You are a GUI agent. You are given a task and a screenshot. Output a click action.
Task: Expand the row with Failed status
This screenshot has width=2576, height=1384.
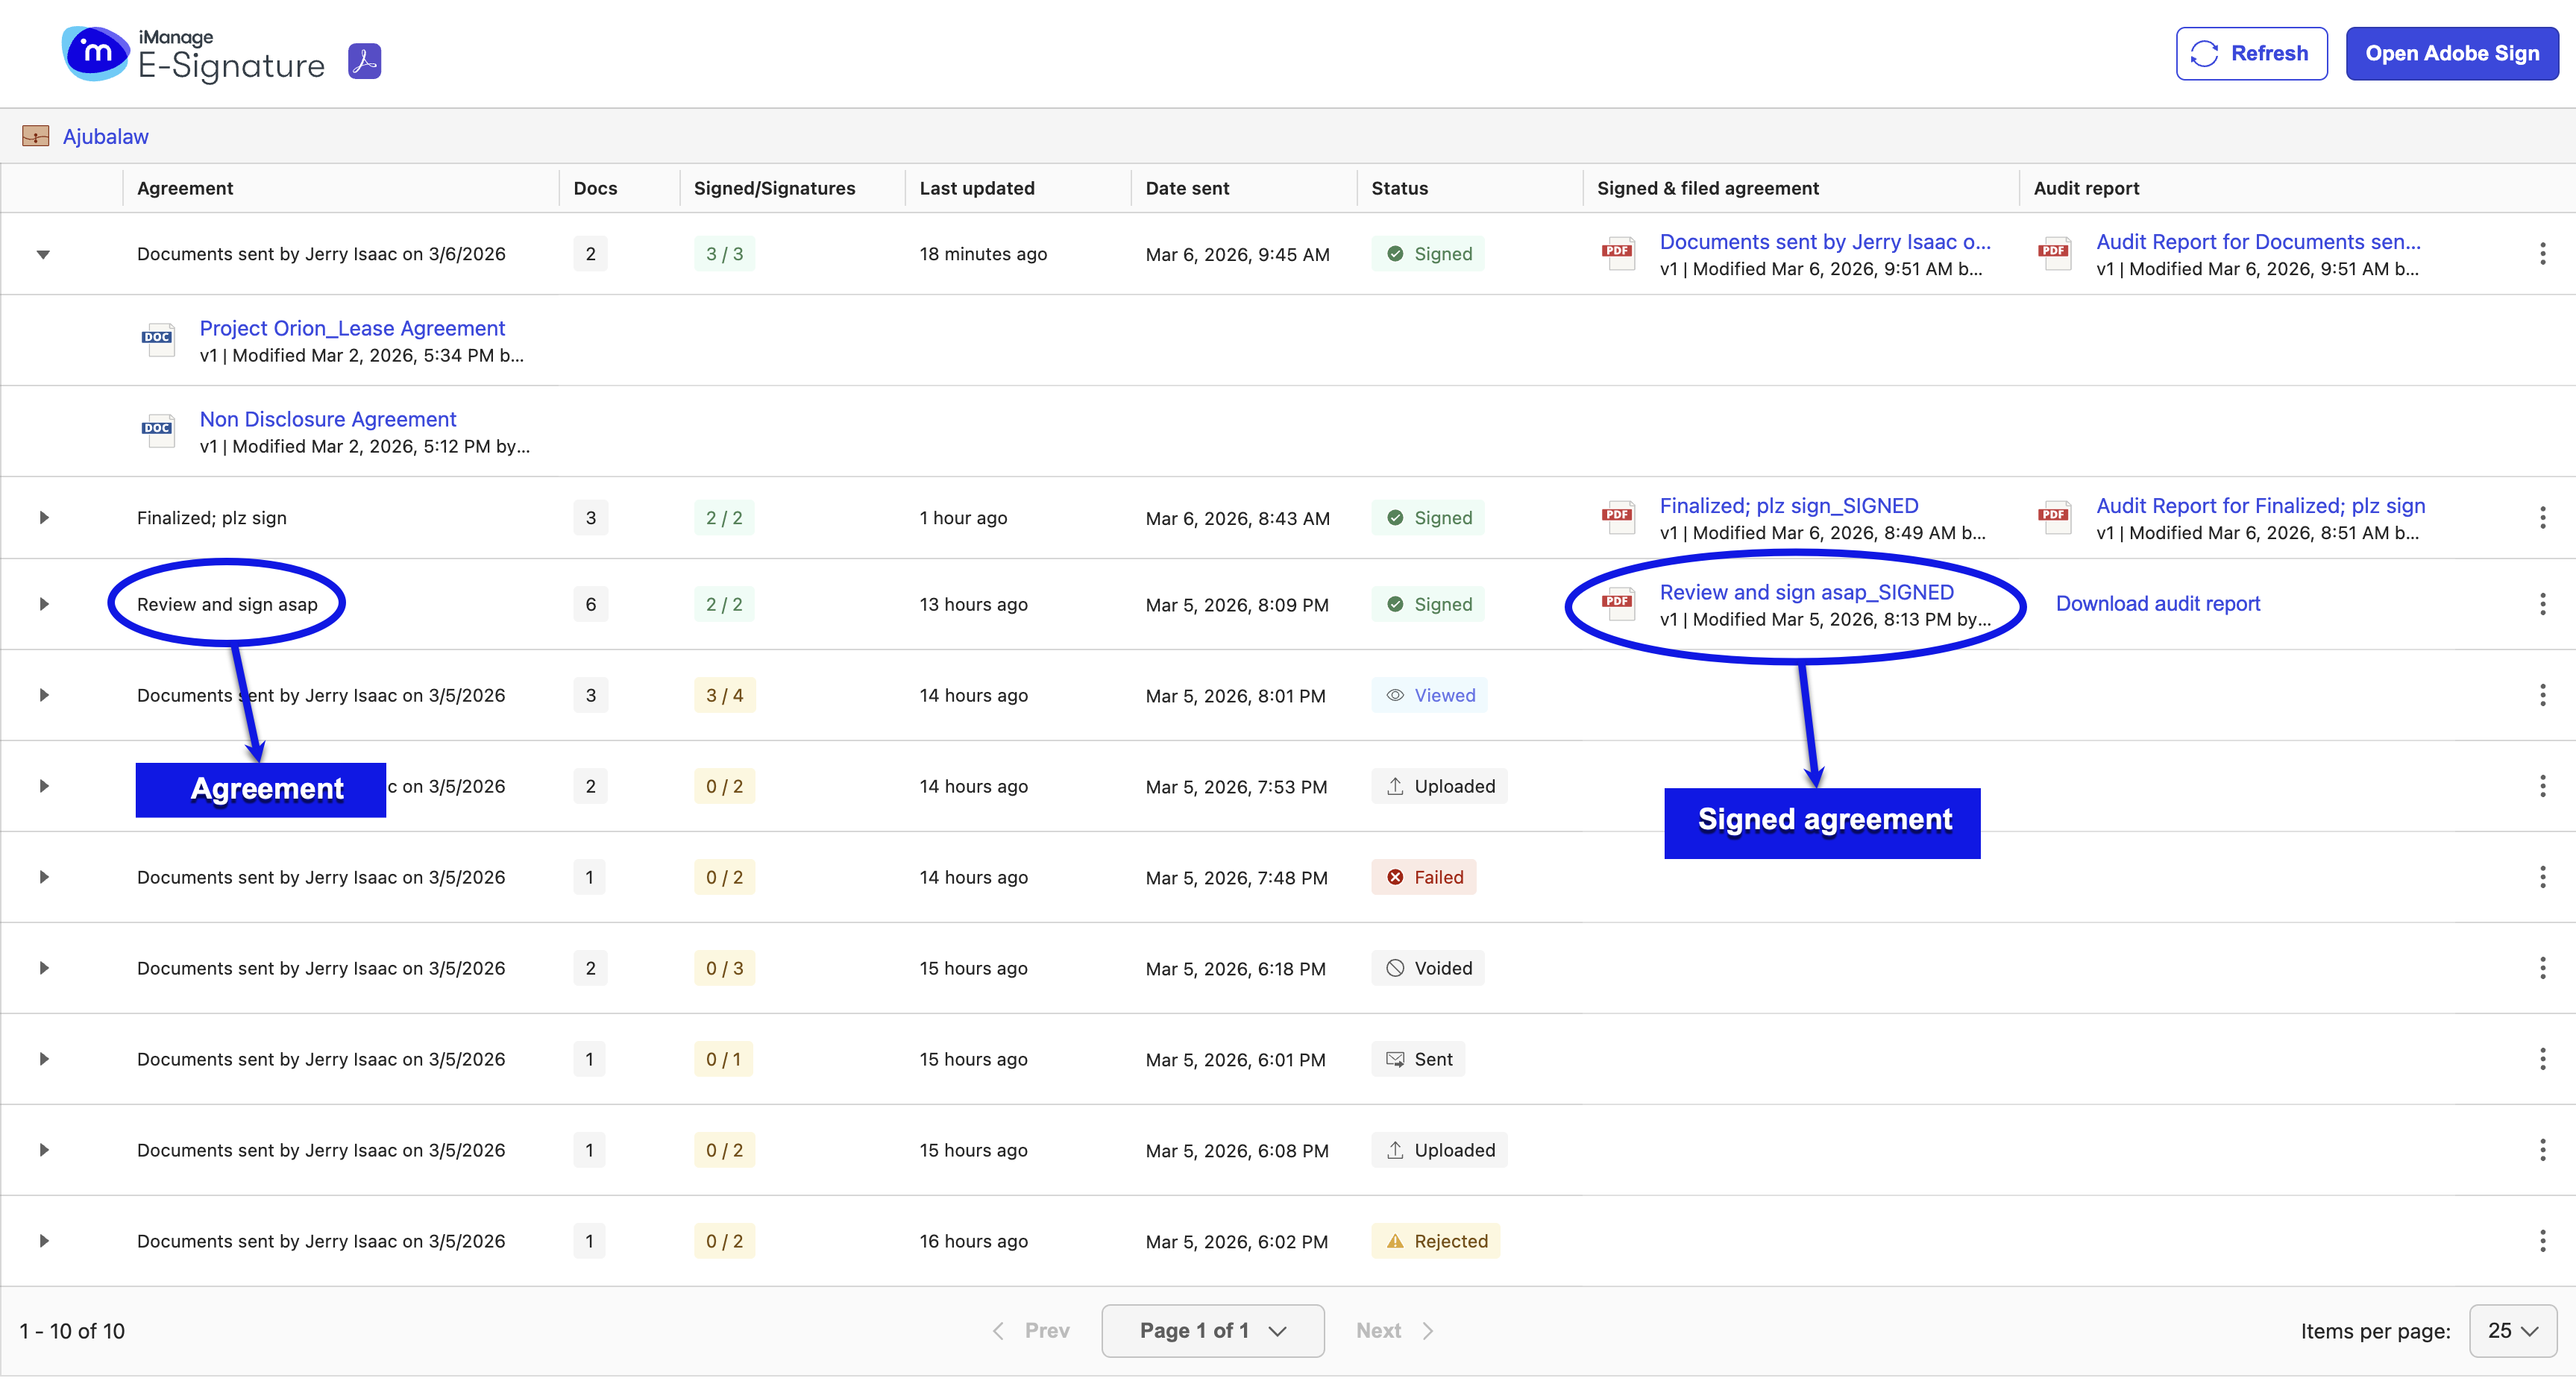pyautogui.click(x=43, y=877)
